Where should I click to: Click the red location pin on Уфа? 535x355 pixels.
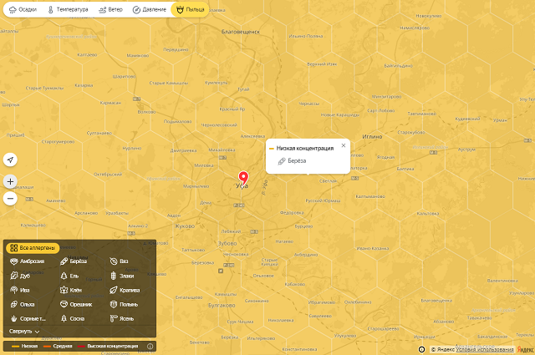(x=243, y=178)
